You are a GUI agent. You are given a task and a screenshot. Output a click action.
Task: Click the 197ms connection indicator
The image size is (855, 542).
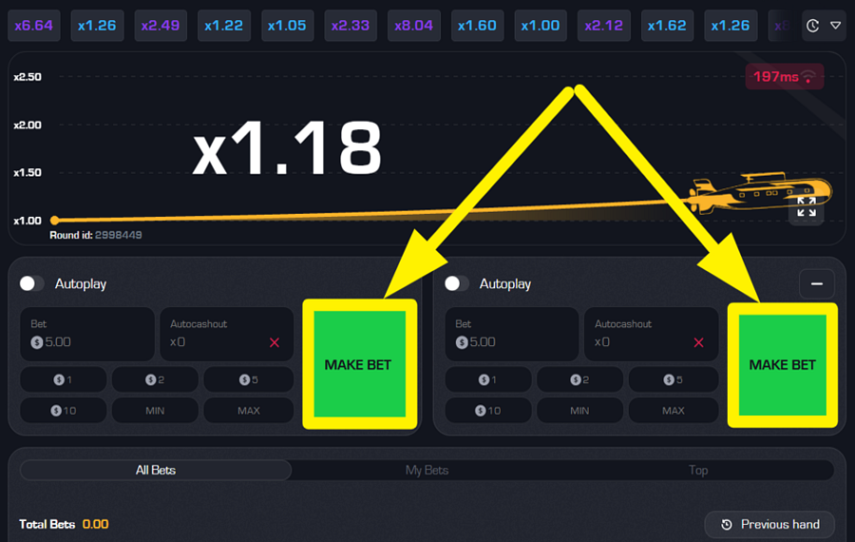pyautogui.click(x=784, y=77)
